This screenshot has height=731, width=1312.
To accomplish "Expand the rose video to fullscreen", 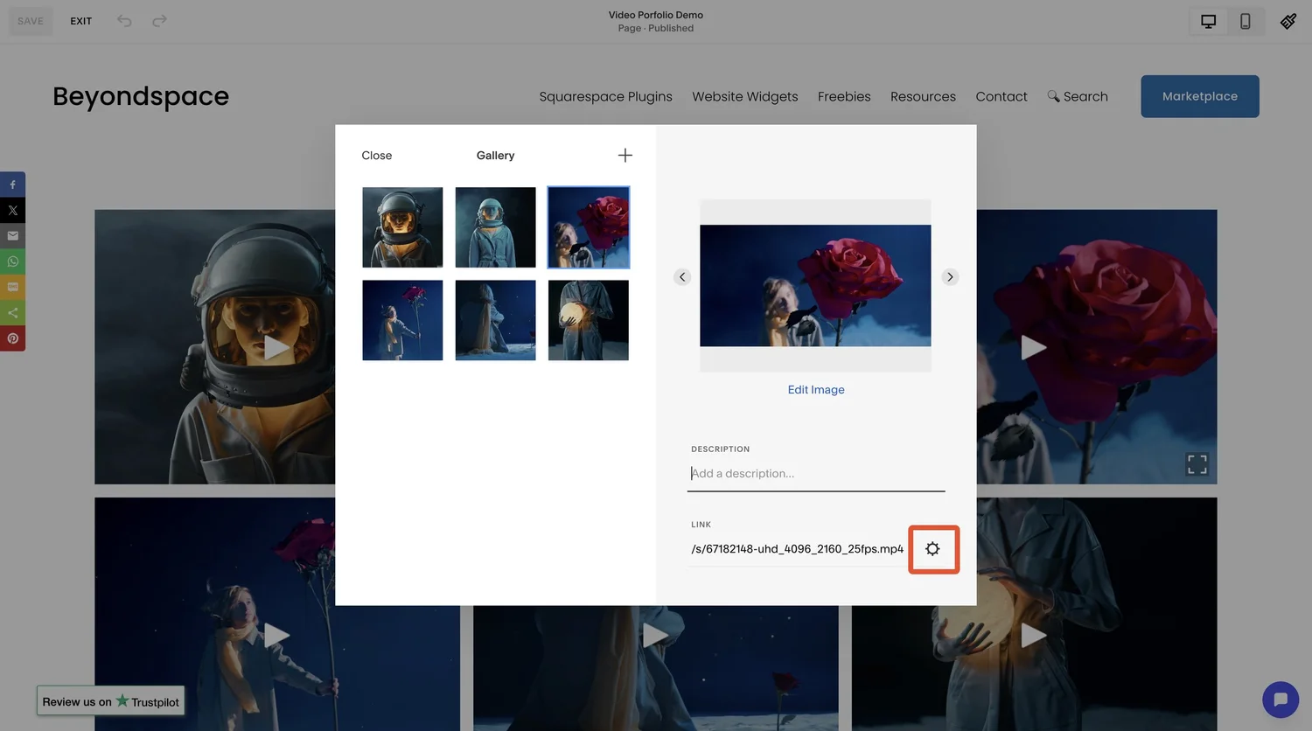I will (x=1197, y=464).
